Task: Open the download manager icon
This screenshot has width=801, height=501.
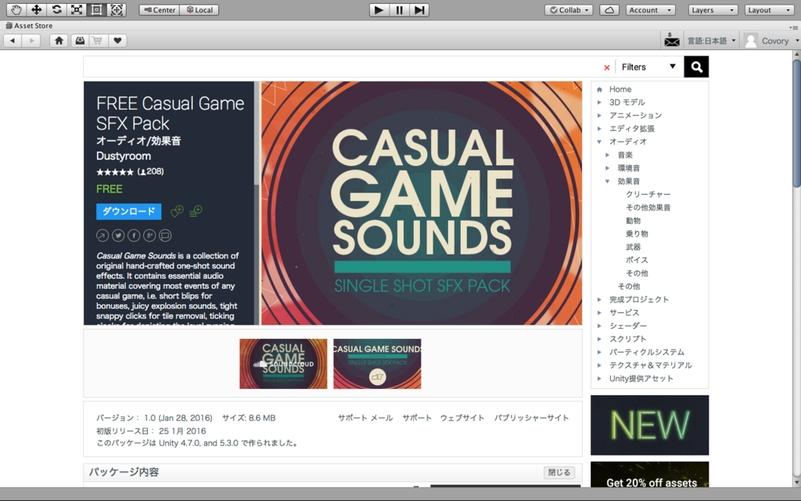Action: click(79, 41)
